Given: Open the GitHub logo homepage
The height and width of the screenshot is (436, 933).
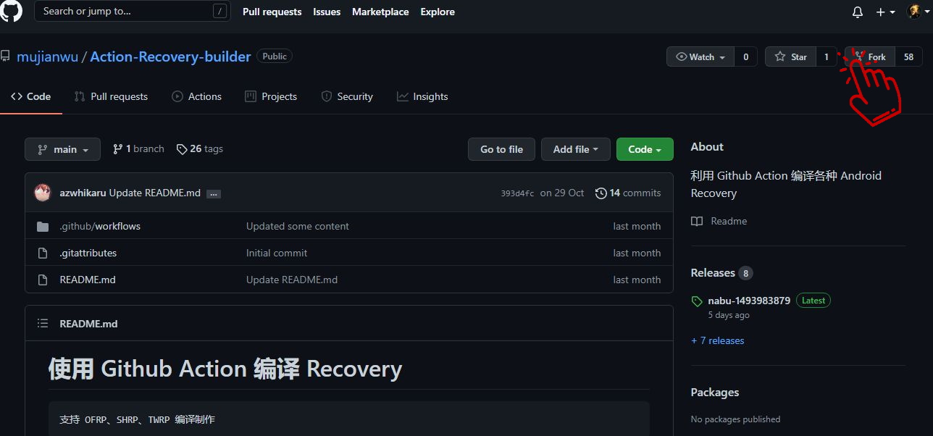Looking at the screenshot, I should 12,10.
